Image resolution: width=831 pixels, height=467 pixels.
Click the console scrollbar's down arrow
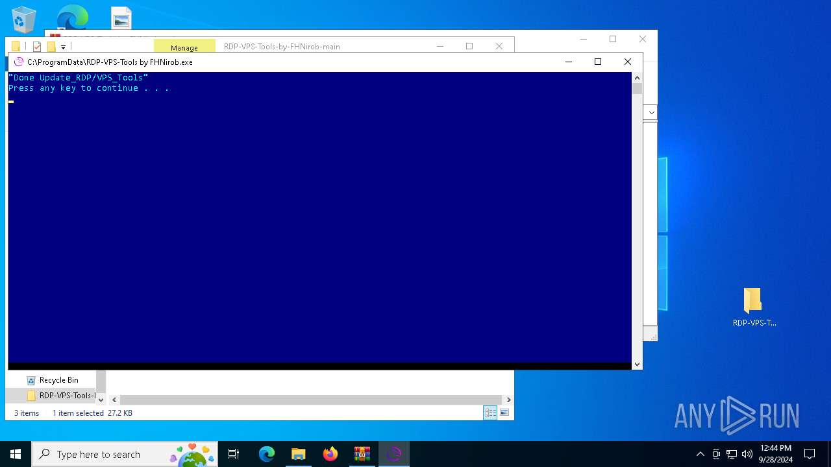tap(637, 365)
